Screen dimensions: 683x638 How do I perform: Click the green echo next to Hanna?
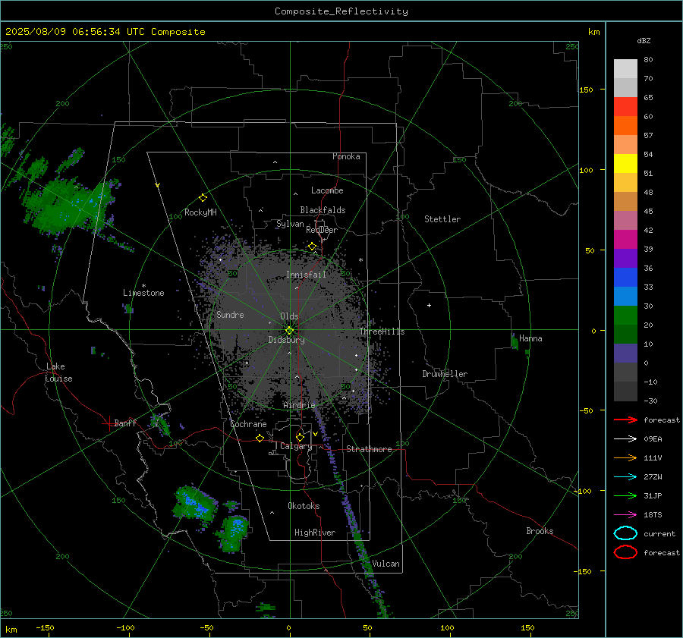515,341
